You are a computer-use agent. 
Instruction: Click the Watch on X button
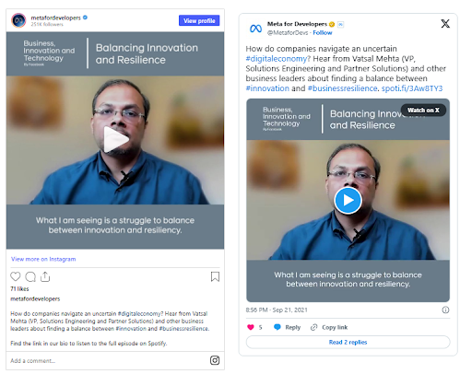pyautogui.click(x=423, y=111)
